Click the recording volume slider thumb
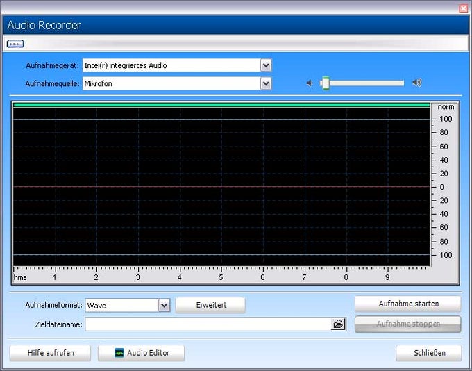 (x=326, y=83)
